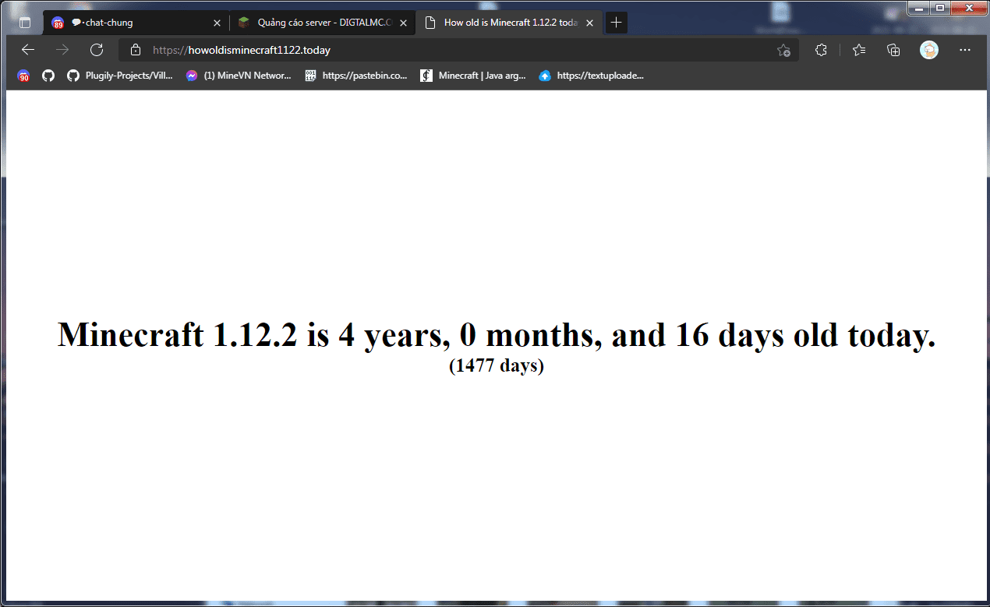This screenshot has width=990, height=607.
Task: Minimize the browser window
Action: [x=919, y=8]
